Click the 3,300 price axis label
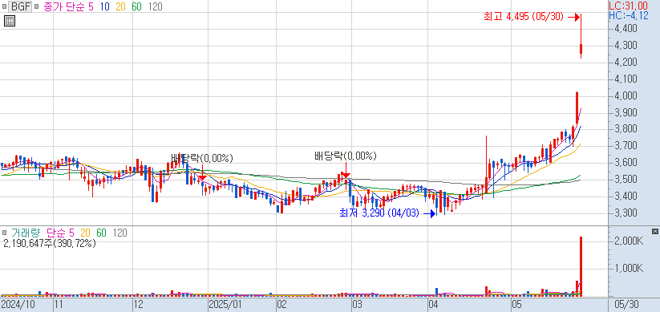Screen dimensions: 660x312 626,213
